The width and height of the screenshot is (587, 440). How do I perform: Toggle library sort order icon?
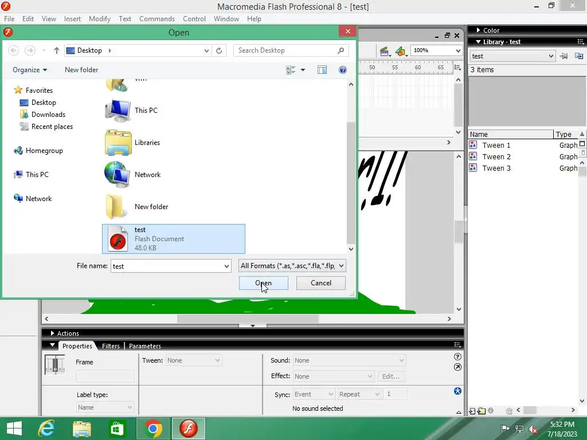pos(582,134)
